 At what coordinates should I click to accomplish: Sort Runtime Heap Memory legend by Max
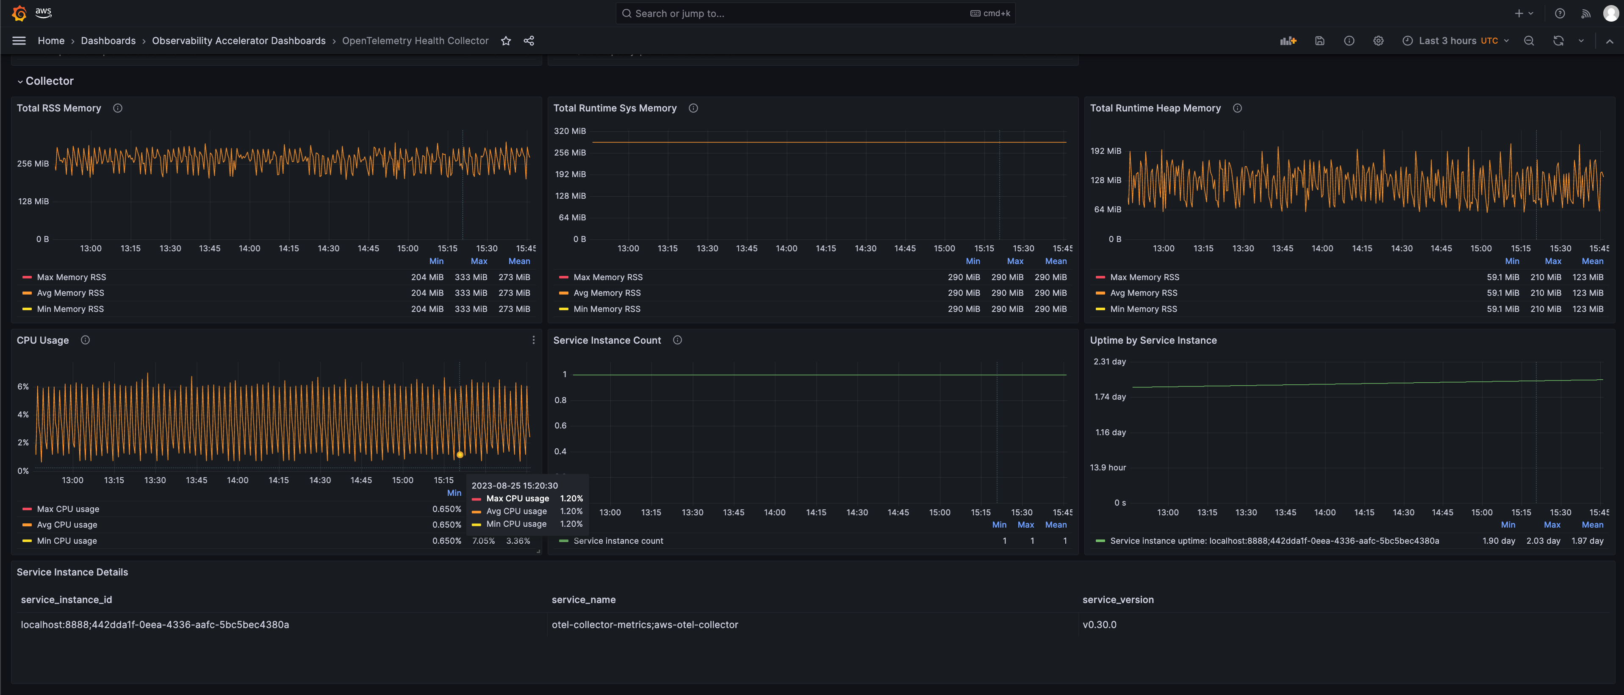pos(1553,261)
